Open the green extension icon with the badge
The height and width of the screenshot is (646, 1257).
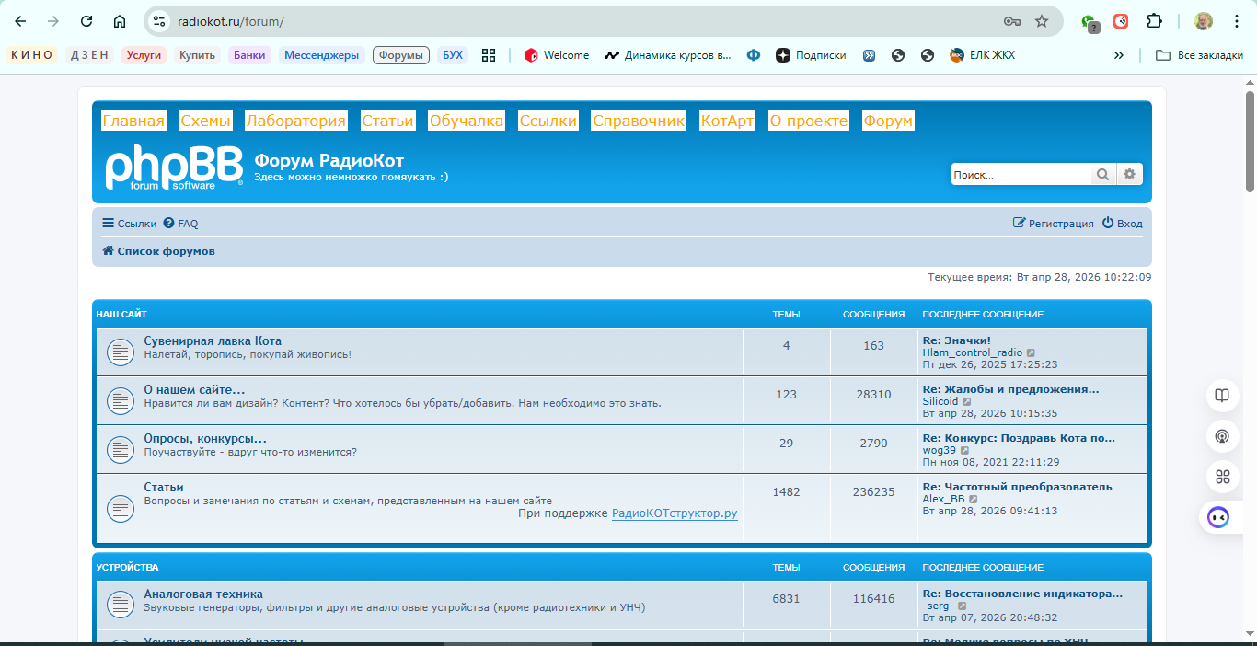point(1090,22)
